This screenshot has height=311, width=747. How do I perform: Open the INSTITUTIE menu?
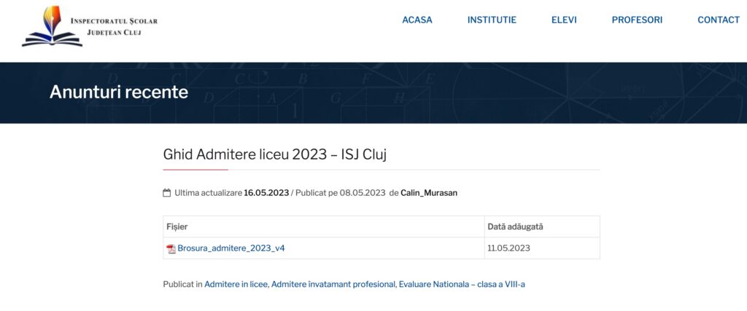pyautogui.click(x=492, y=20)
